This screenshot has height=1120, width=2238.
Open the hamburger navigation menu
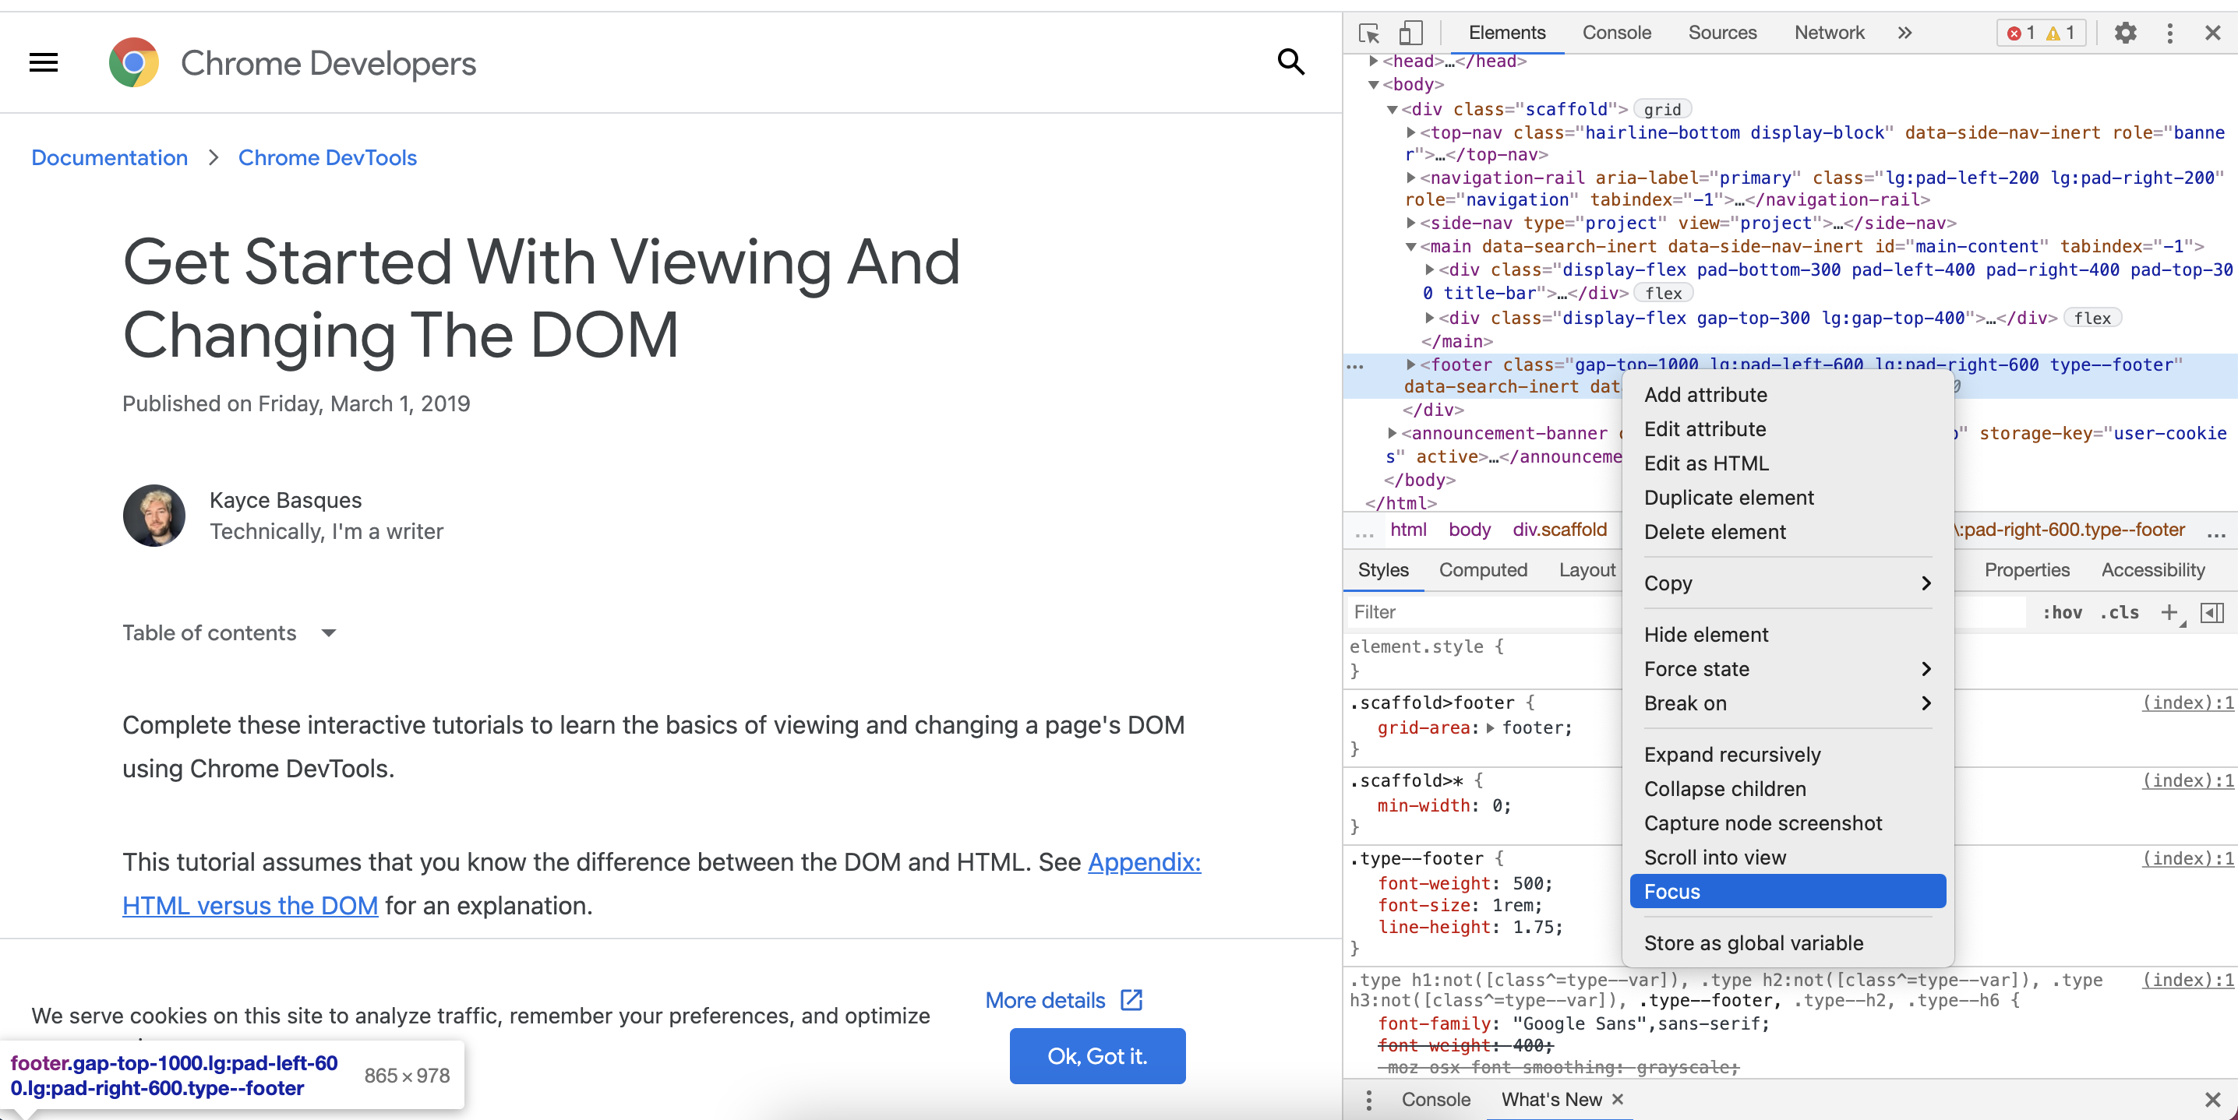44,62
